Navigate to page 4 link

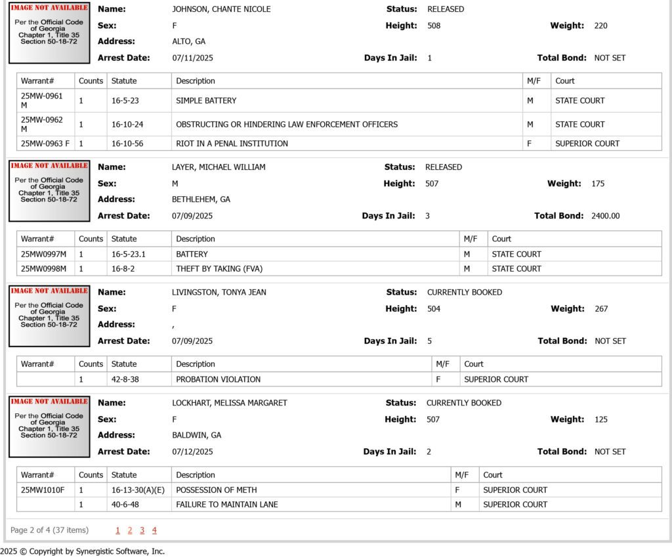pos(154,530)
